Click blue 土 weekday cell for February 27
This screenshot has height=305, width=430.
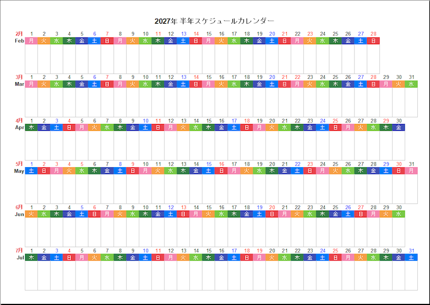(361, 41)
